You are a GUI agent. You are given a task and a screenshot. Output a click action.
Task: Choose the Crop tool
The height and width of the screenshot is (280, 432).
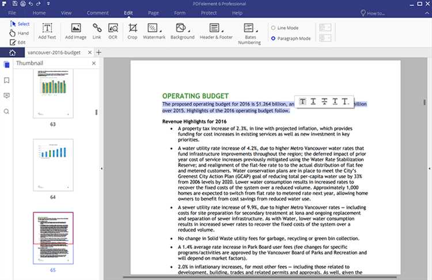click(x=132, y=31)
